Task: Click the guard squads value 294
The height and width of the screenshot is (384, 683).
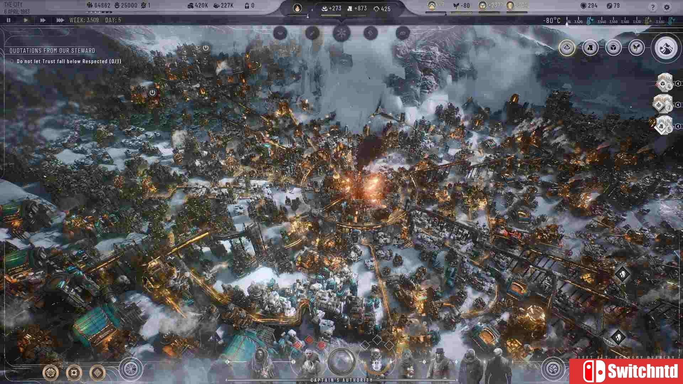Action: pyautogui.click(x=588, y=6)
